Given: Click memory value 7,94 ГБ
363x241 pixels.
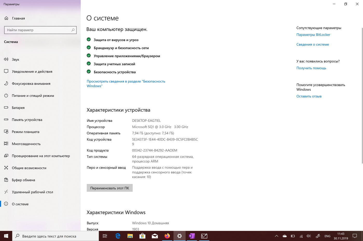Looking at the screenshot, I should [x=153, y=133].
